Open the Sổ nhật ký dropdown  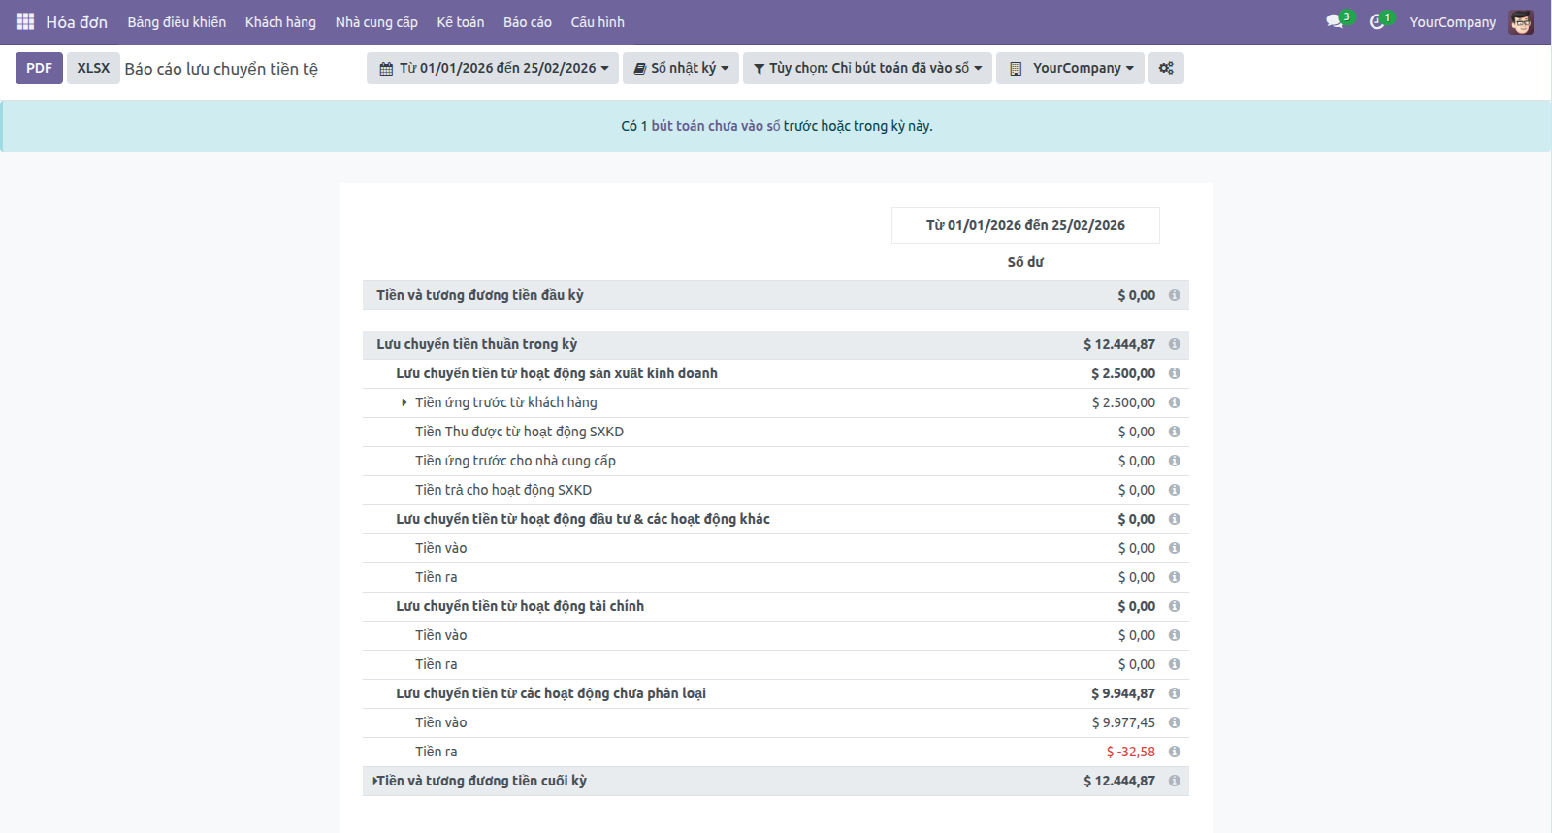[x=681, y=68]
